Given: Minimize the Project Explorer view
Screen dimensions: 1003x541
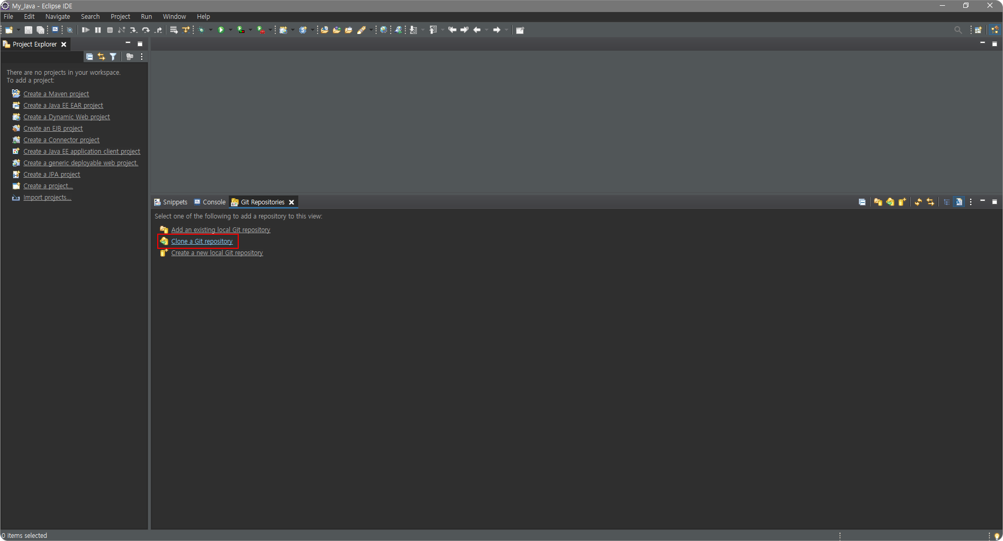Looking at the screenshot, I should click(x=128, y=43).
